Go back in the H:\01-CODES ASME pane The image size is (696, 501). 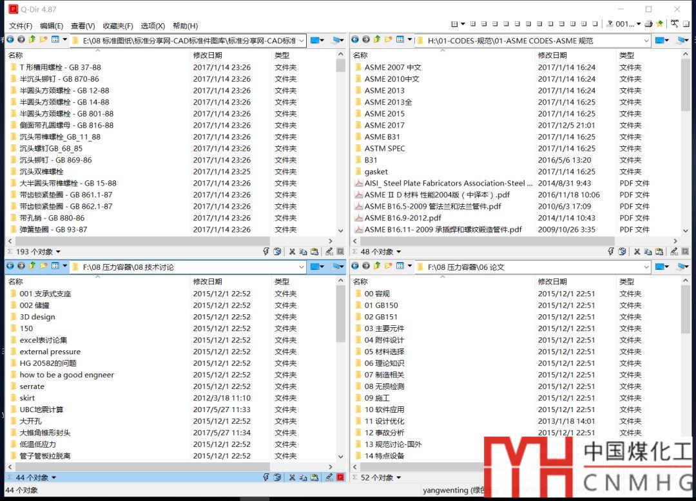pos(354,39)
